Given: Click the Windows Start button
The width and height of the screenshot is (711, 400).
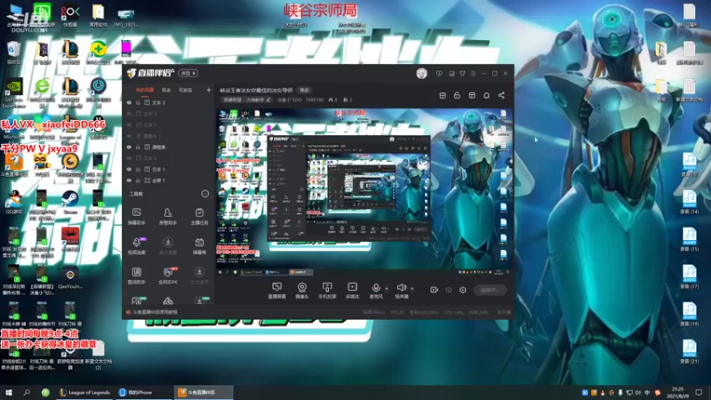Looking at the screenshot, I should click(9, 392).
